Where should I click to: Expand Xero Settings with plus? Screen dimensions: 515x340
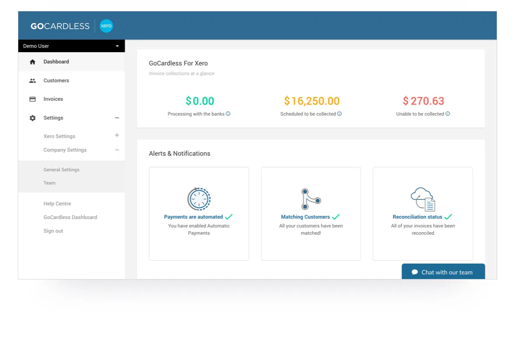pyautogui.click(x=117, y=135)
